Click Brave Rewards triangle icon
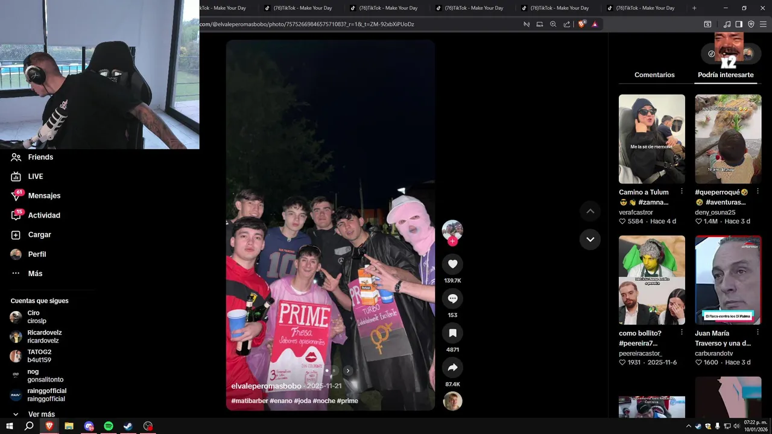Viewport: 772px width, 434px height. 595,24
